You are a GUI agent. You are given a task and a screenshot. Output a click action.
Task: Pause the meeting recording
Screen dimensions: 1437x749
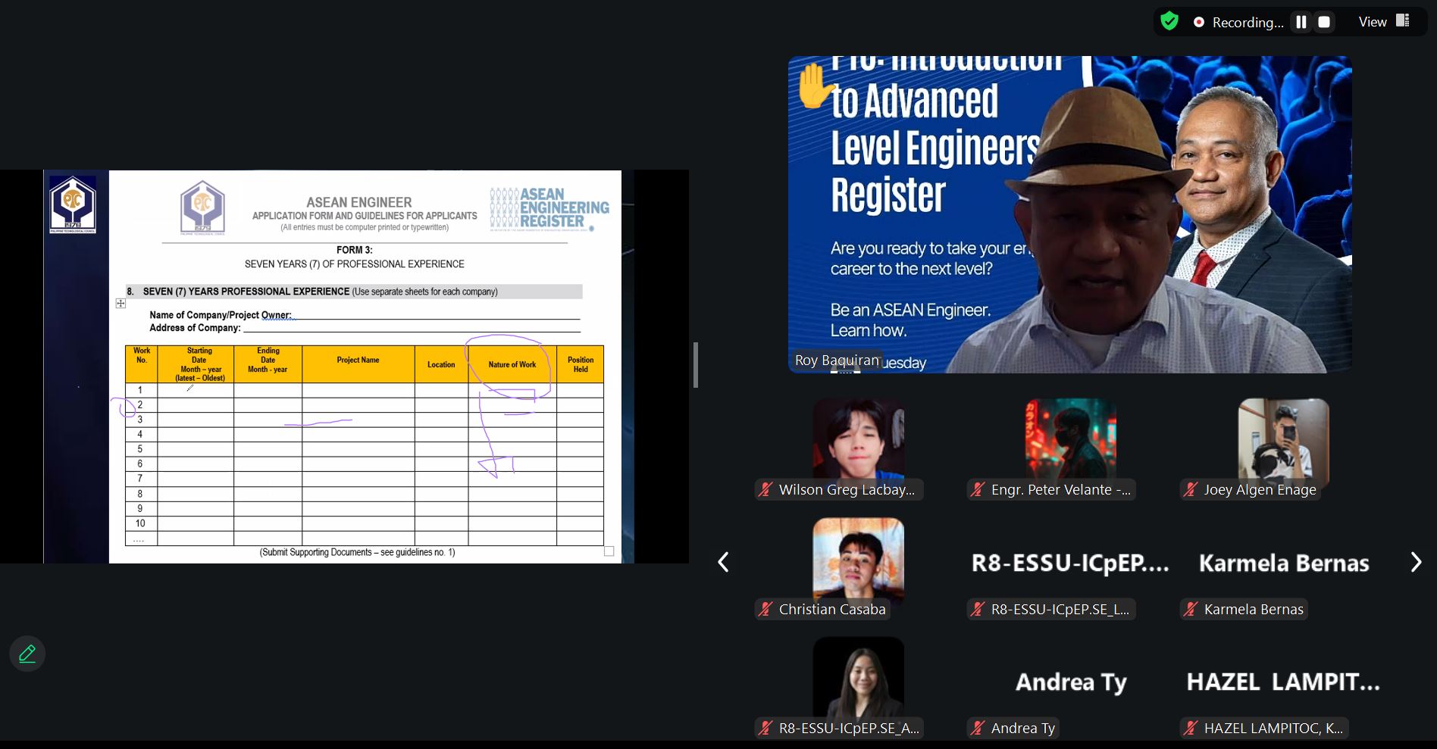pyautogui.click(x=1301, y=22)
